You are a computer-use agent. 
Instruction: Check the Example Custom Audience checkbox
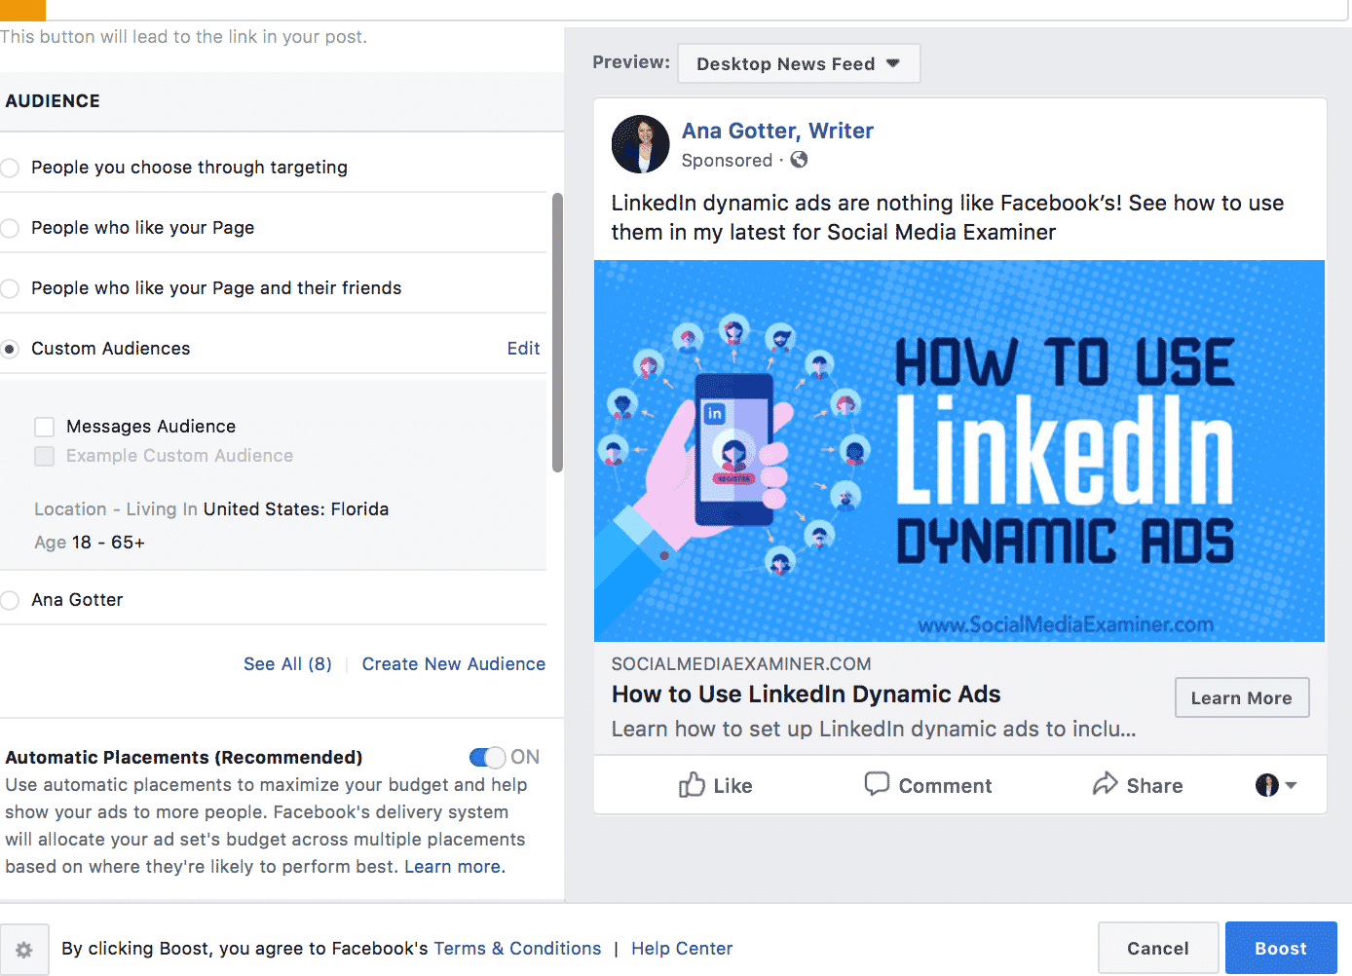tap(44, 456)
